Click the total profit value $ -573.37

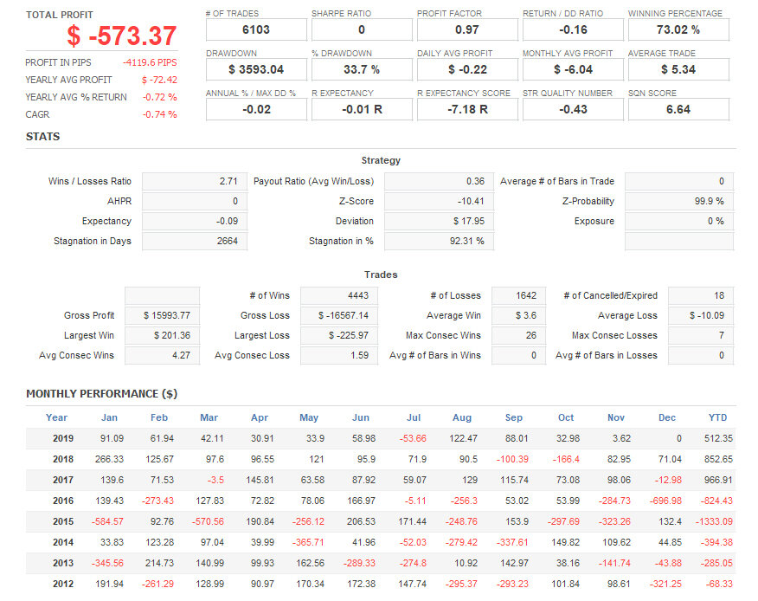[x=122, y=36]
